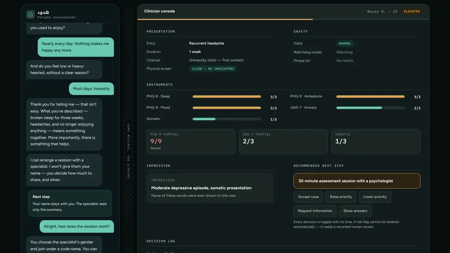Click the 'Nearly every day' chat message
450x253 pixels.
point(76,47)
